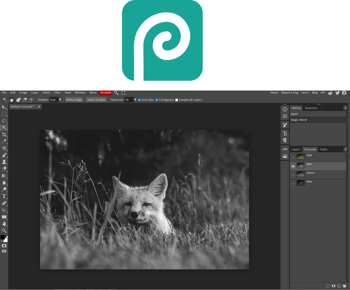The image size is (350, 290).
Task: Hide the Red channel visibility eye
Action: (293, 166)
